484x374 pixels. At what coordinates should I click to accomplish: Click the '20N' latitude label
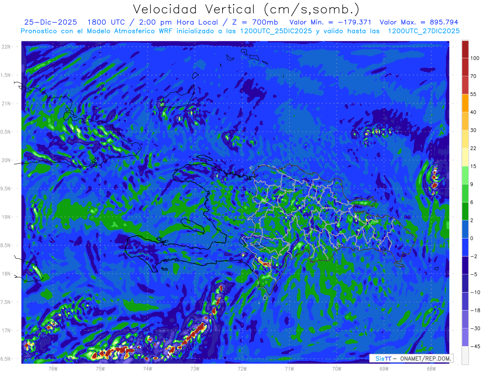6,160
